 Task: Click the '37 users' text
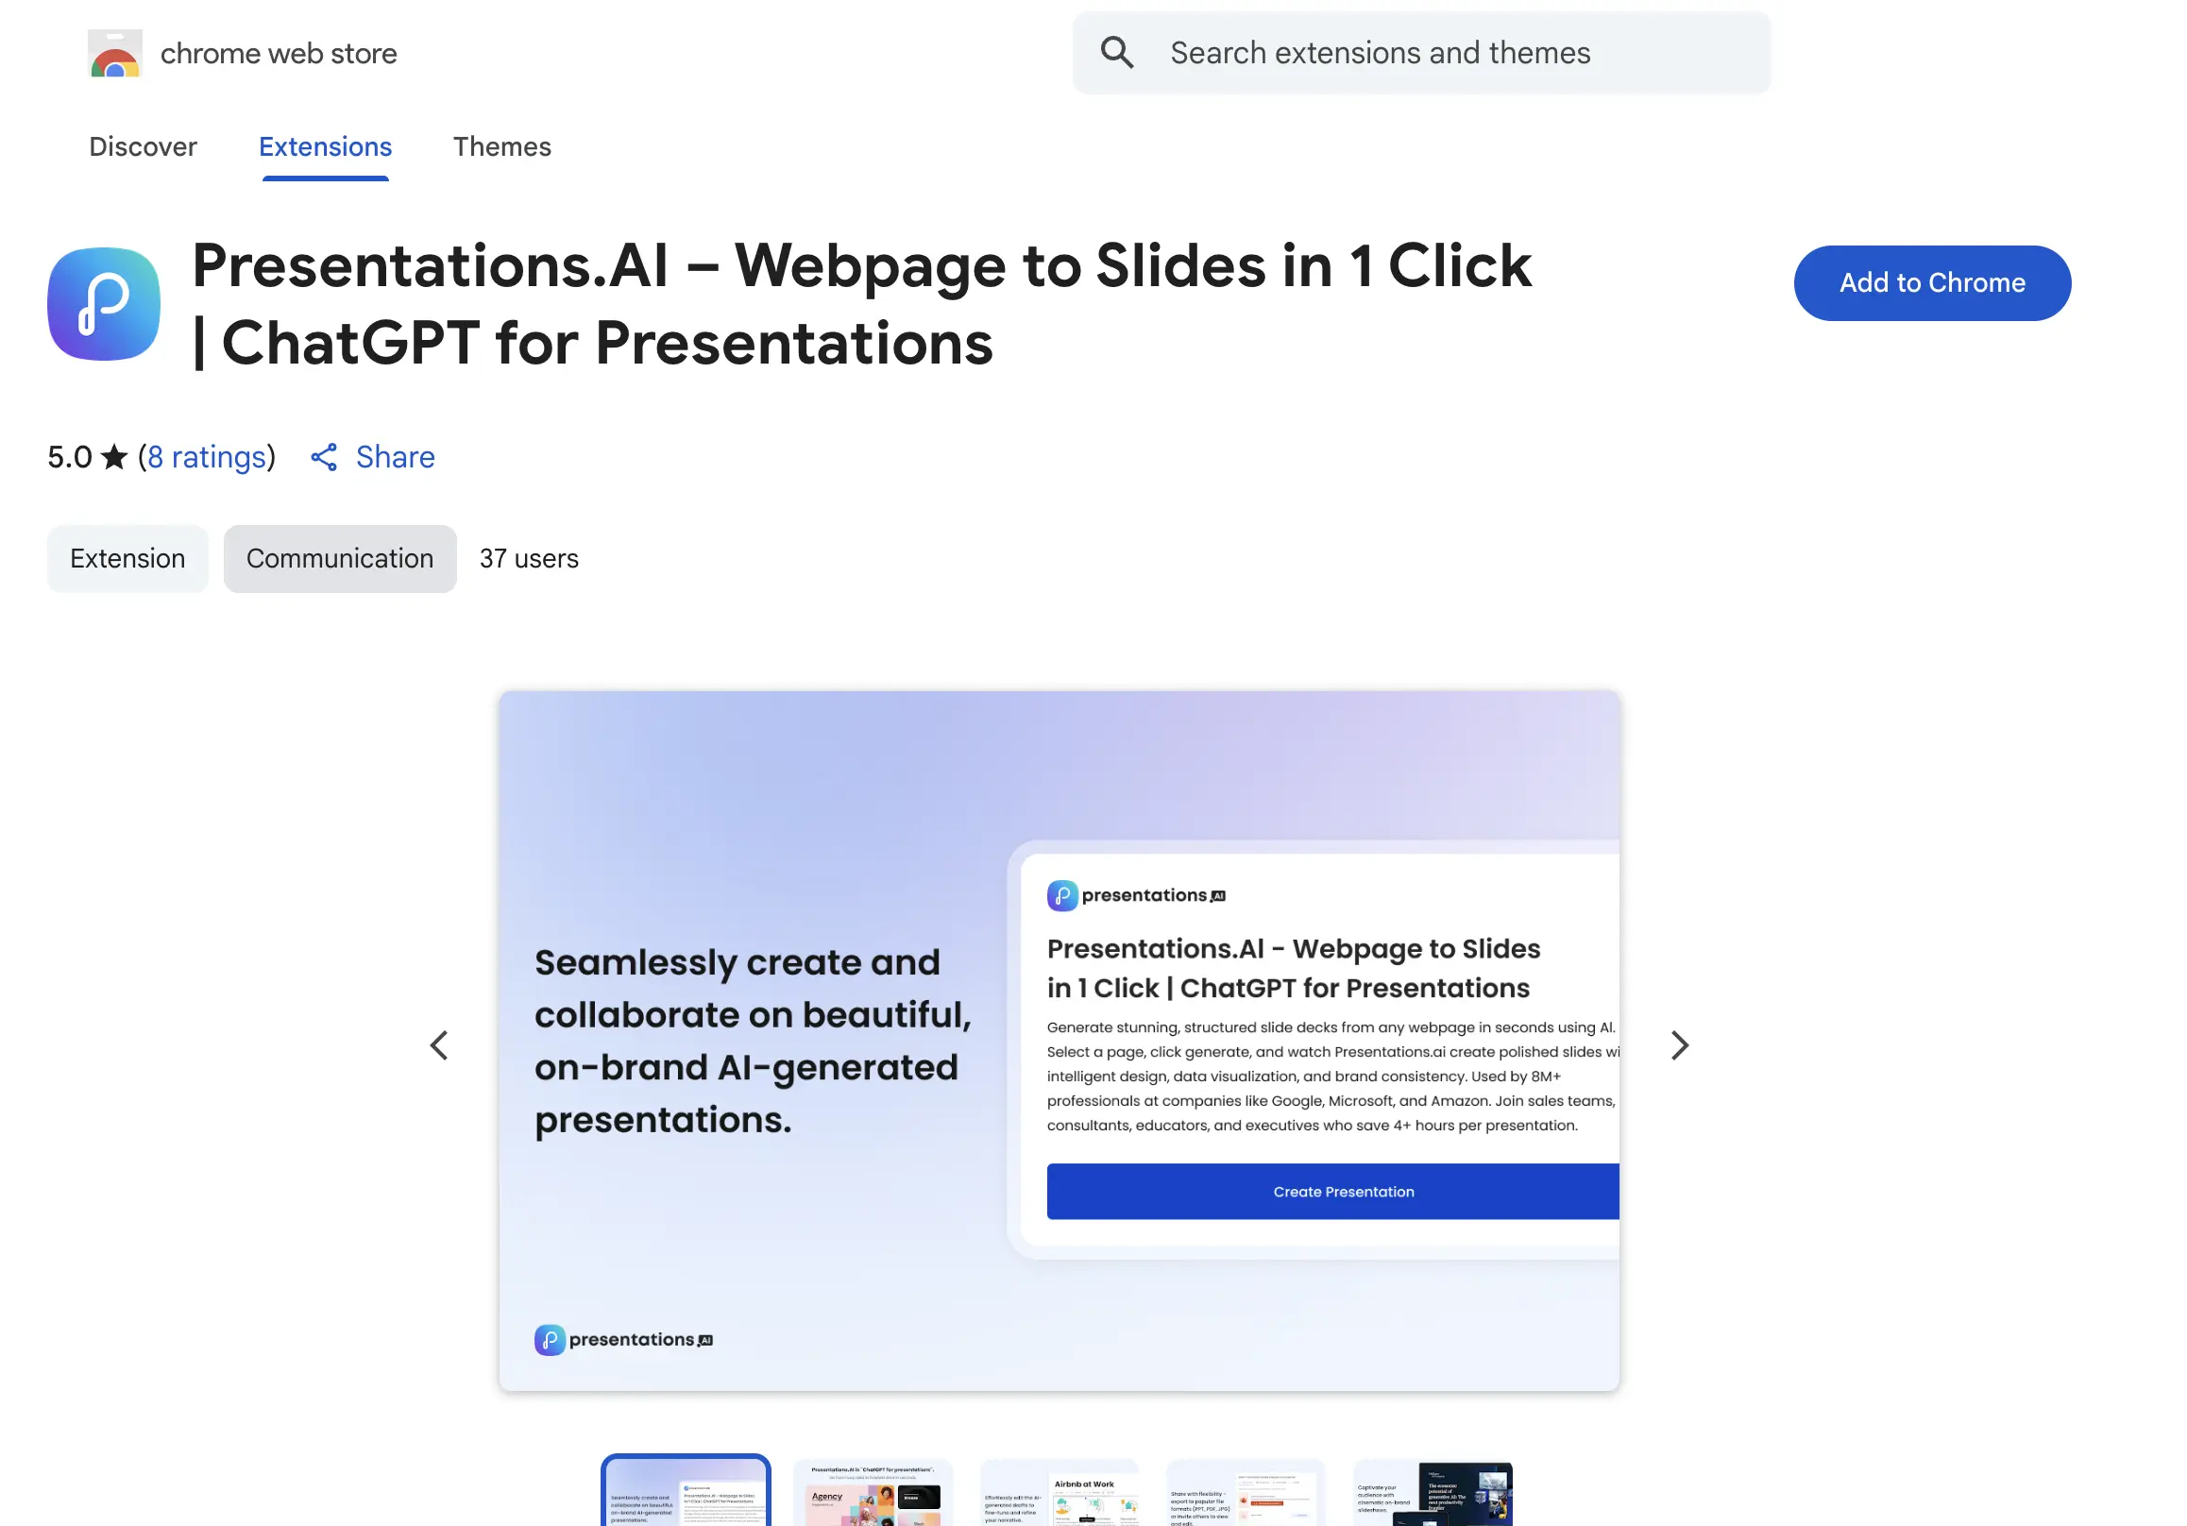[529, 558]
